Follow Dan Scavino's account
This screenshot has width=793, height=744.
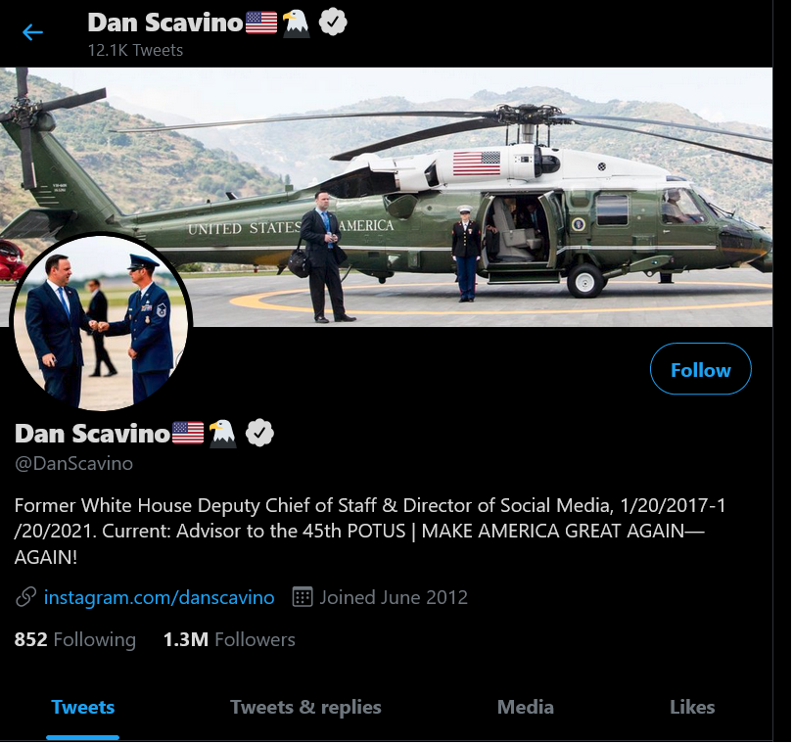click(x=700, y=369)
